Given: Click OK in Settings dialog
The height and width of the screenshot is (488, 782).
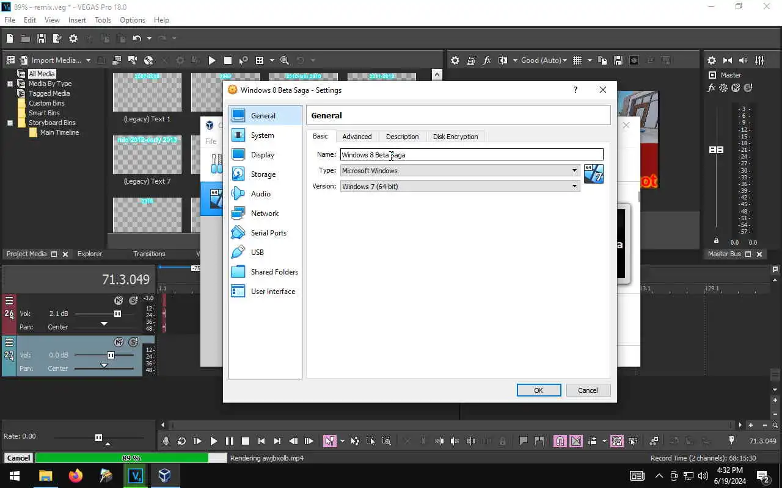Looking at the screenshot, I should click(x=538, y=390).
